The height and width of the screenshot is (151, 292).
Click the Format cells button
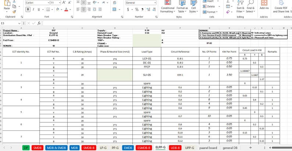pyautogui.click(x=210, y=12)
